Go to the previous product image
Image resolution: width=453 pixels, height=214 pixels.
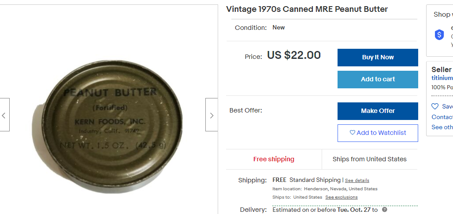4,115
